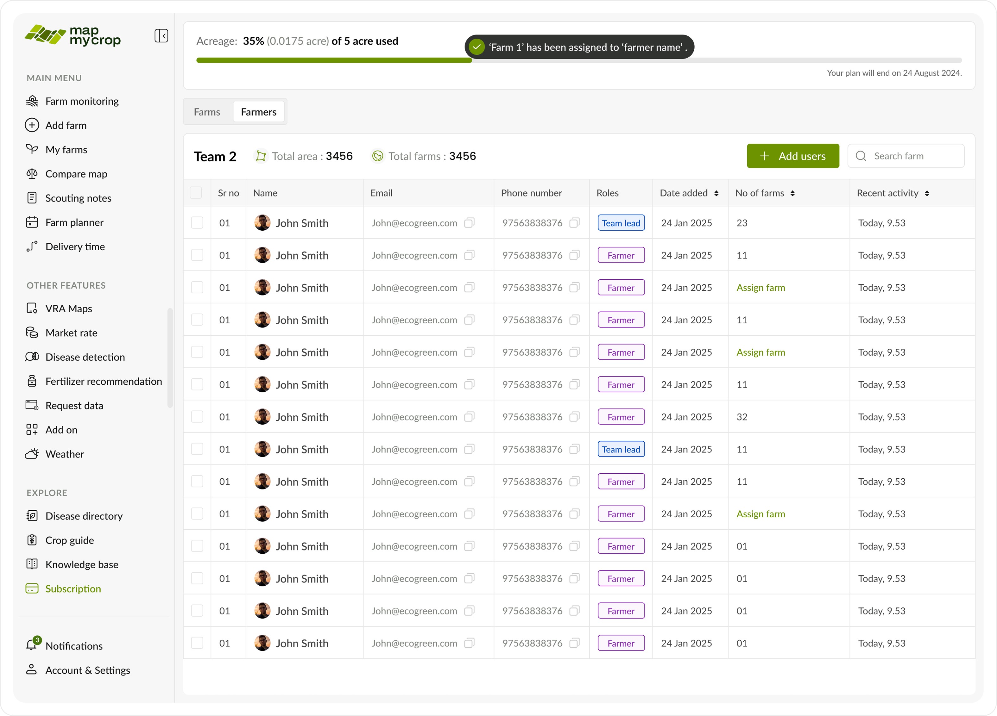Viewport: 997px width, 716px height.
Task: Open the Fertilizer recommendation item
Action: 103,381
